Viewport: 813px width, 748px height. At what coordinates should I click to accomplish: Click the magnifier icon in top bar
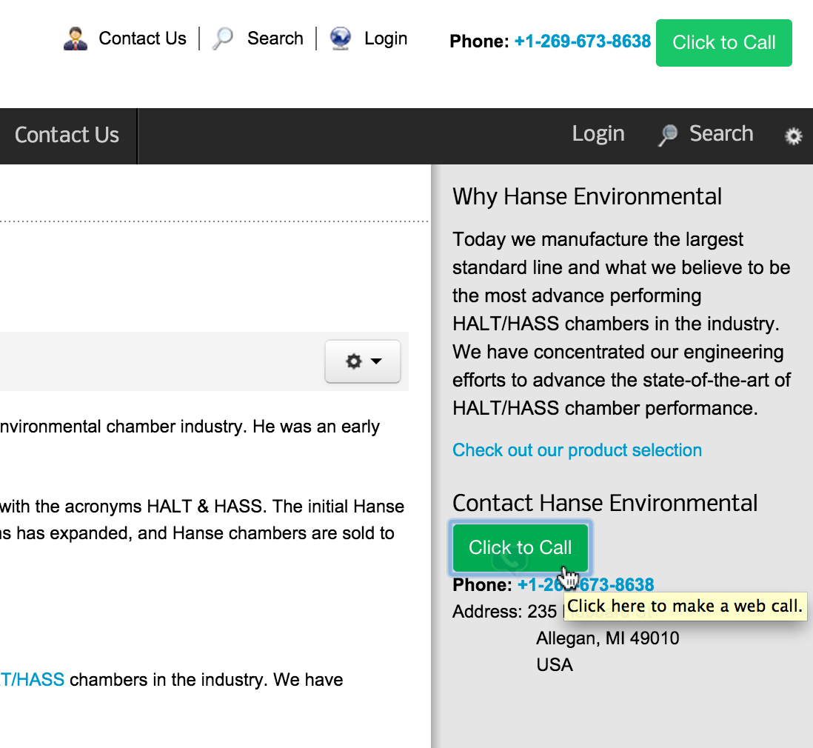point(223,39)
